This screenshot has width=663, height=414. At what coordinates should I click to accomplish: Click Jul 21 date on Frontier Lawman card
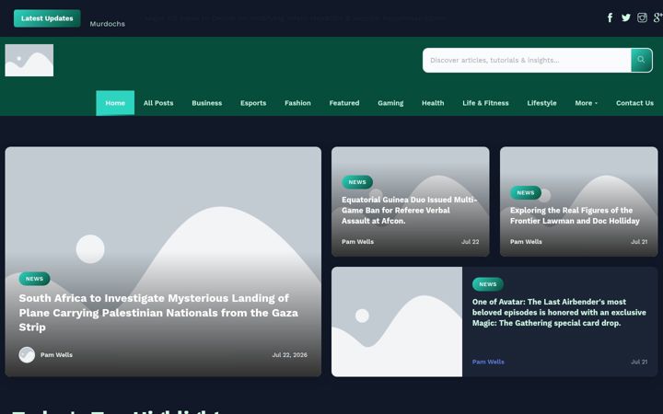point(639,242)
